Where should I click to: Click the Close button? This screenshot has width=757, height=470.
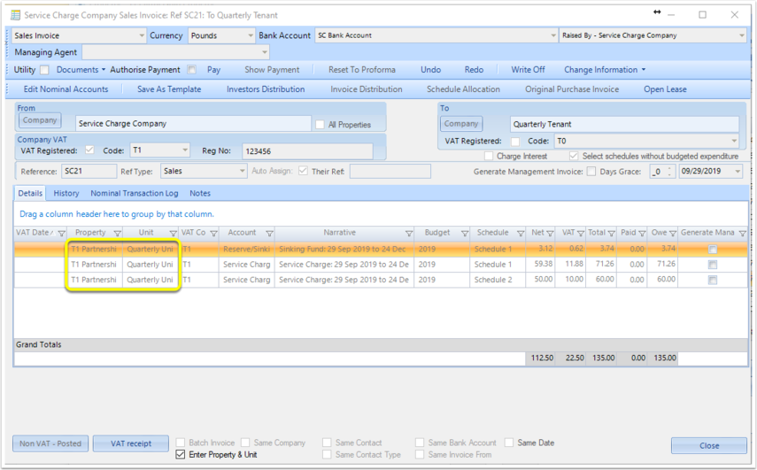tap(708, 445)
